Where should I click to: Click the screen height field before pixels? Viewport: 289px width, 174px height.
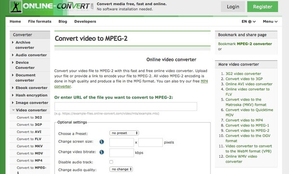tap(150, 142)
